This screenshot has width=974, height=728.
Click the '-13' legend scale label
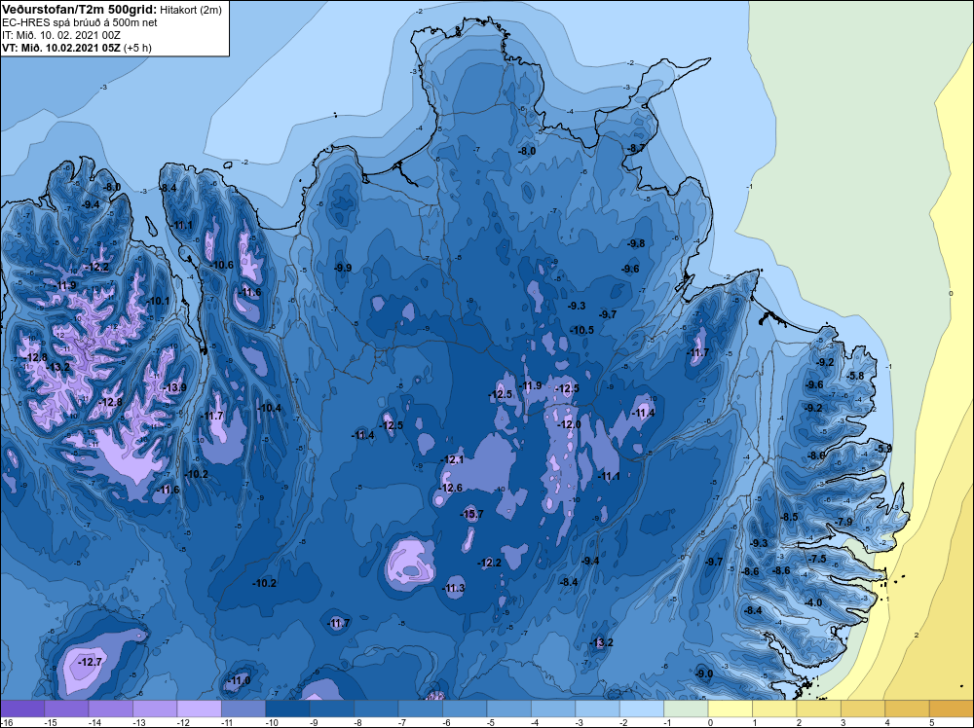(138, 722)
